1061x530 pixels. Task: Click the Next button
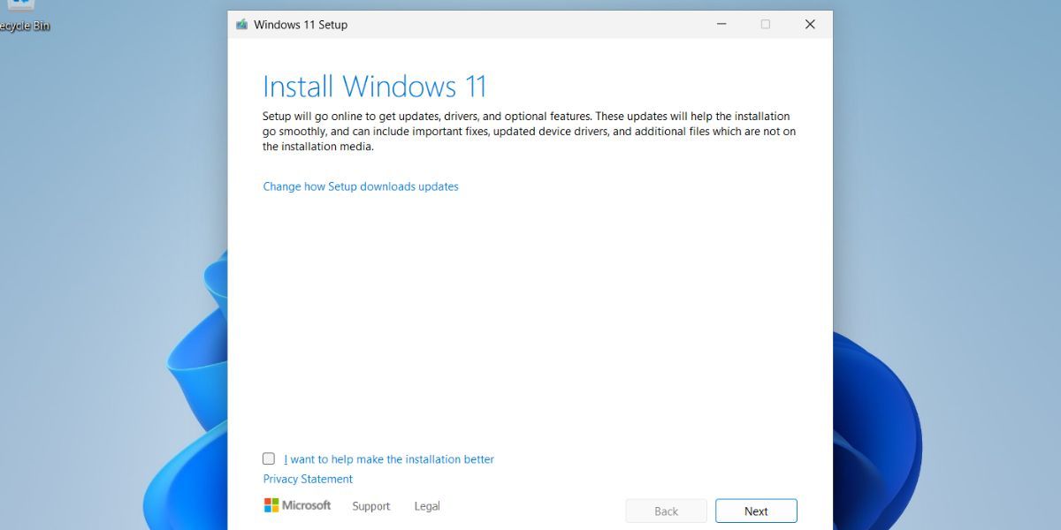756,511
